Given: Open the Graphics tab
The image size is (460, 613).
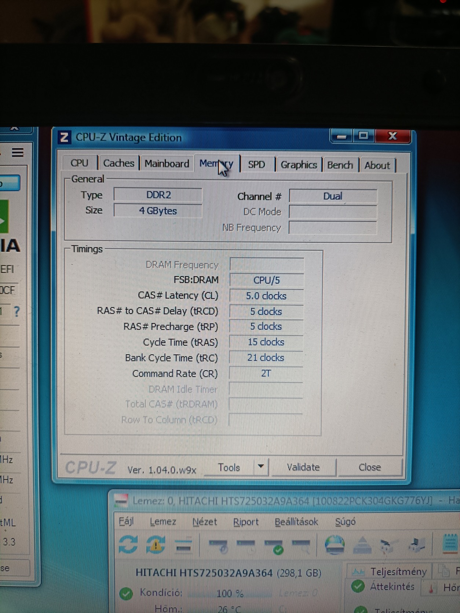Looking at the screenshot, I should 299,165.
